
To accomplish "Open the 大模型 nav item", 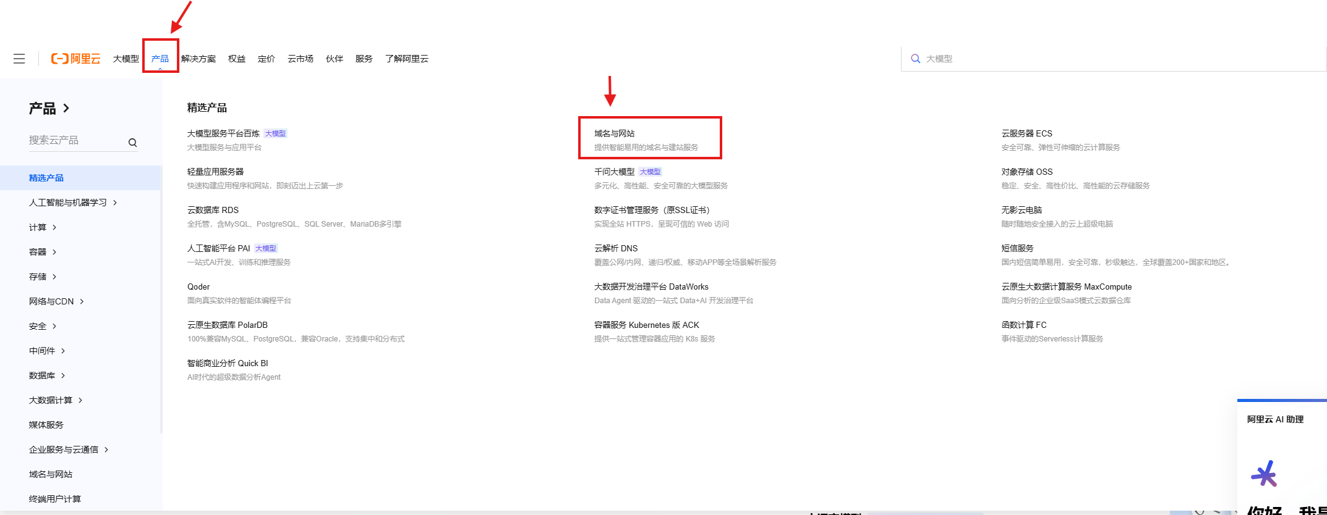I will pyautogui.click(x=126, y=59).
